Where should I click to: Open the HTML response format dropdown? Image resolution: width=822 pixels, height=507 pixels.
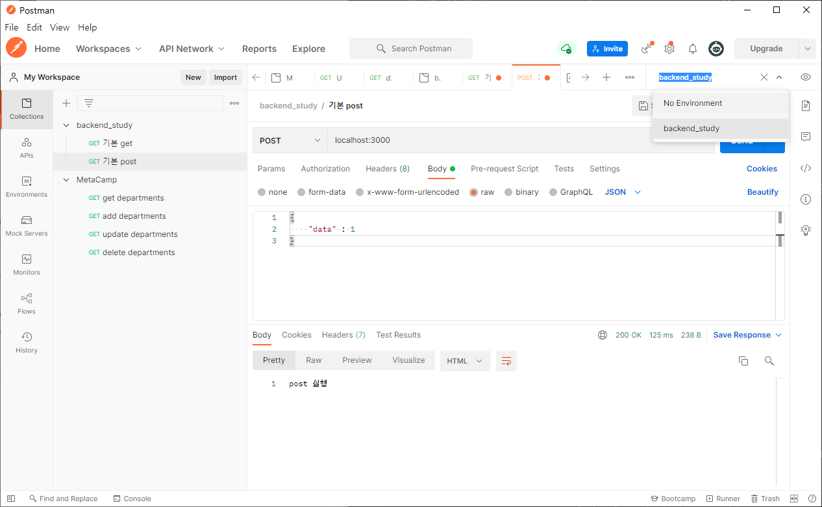pyautogui.click(x=466, y=361)
